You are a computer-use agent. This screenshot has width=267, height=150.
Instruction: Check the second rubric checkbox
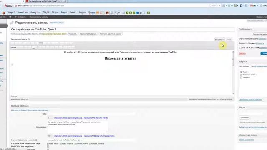[241, 75]
